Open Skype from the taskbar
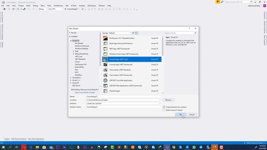 [140, 147]
